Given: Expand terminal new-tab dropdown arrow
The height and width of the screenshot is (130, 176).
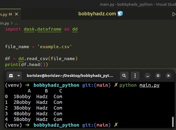Looking at the screenshot, I should click(19, 76).
